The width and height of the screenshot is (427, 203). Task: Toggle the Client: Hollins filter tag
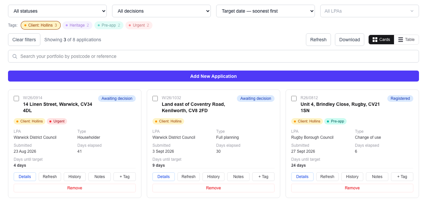tap(41, 25)
